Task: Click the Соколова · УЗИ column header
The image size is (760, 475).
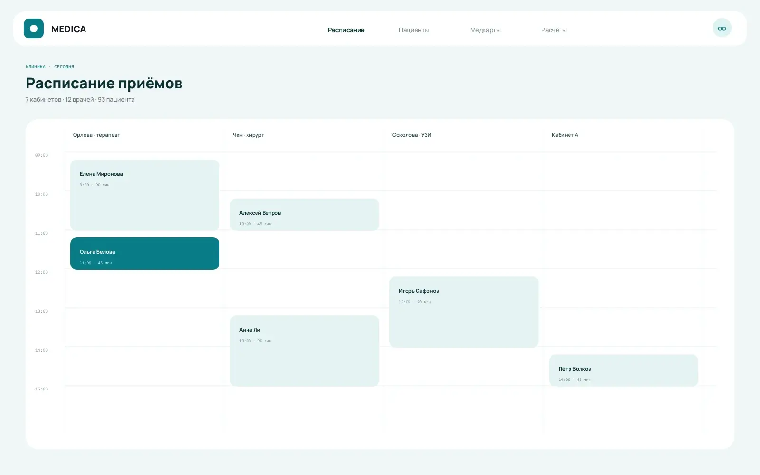Action: (412, 135)
